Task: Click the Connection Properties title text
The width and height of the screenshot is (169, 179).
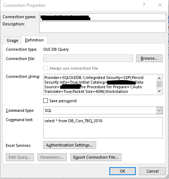Action: click(x=24, y=5)
